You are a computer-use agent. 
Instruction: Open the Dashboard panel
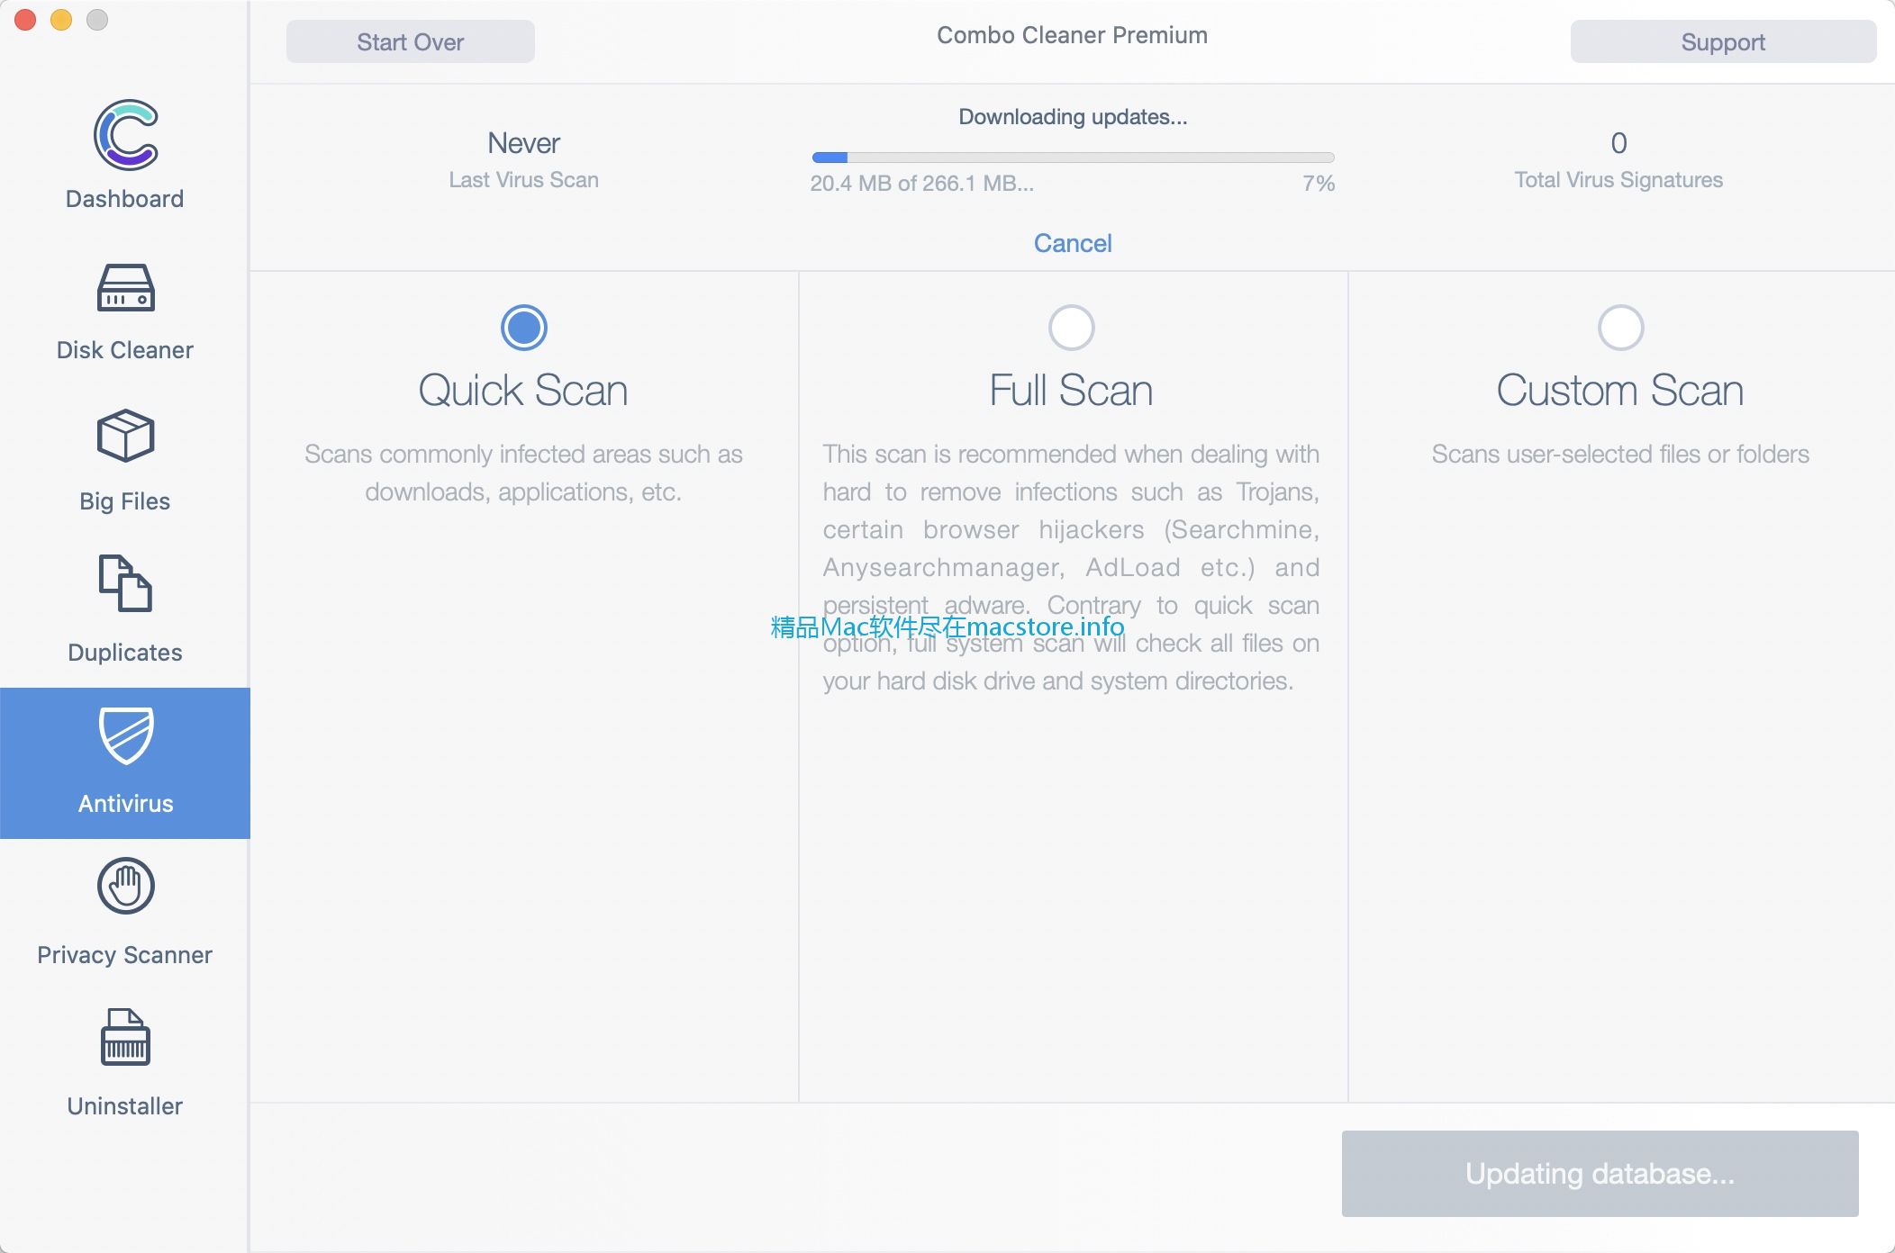pyautogui.click(x=123, y=157)
